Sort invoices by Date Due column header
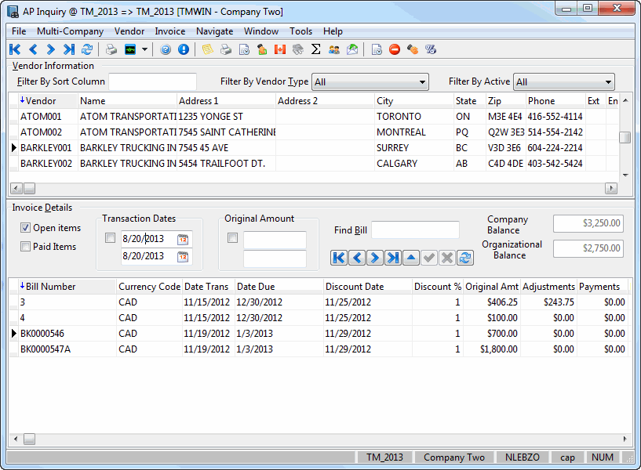641x470 pixels. coord(279,287)
